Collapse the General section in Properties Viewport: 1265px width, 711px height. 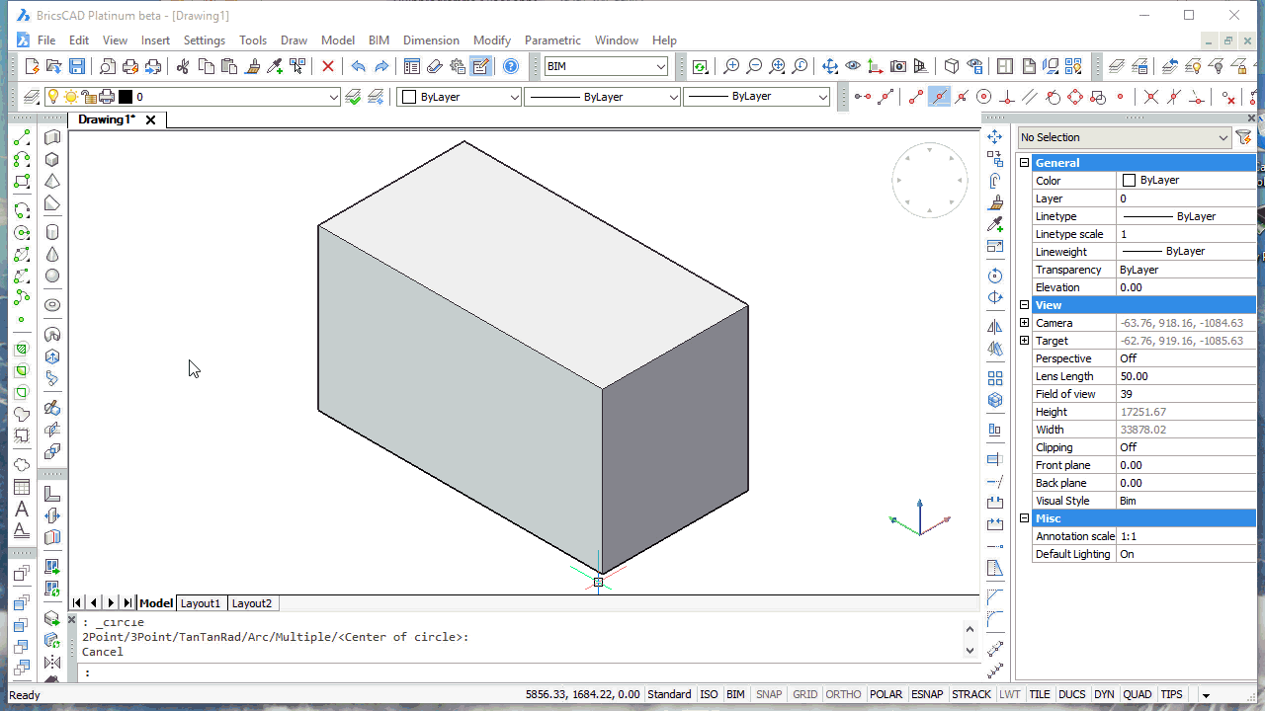tap(1025, 163)
